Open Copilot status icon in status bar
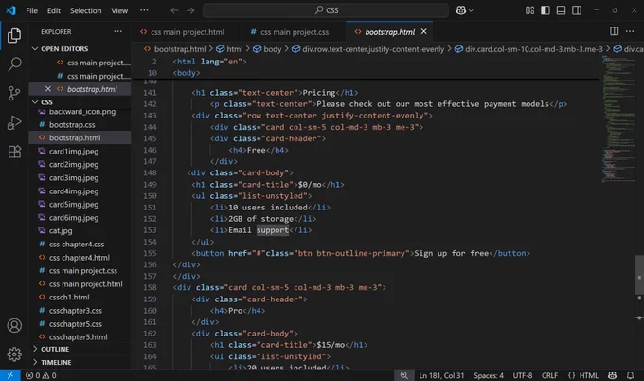Screen dimensions: 644x381 (x=612, y=375)
